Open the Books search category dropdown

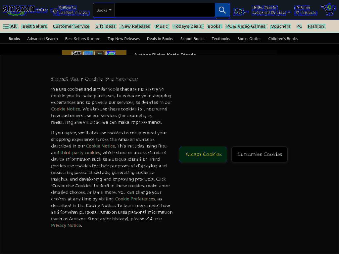point(104,10)
